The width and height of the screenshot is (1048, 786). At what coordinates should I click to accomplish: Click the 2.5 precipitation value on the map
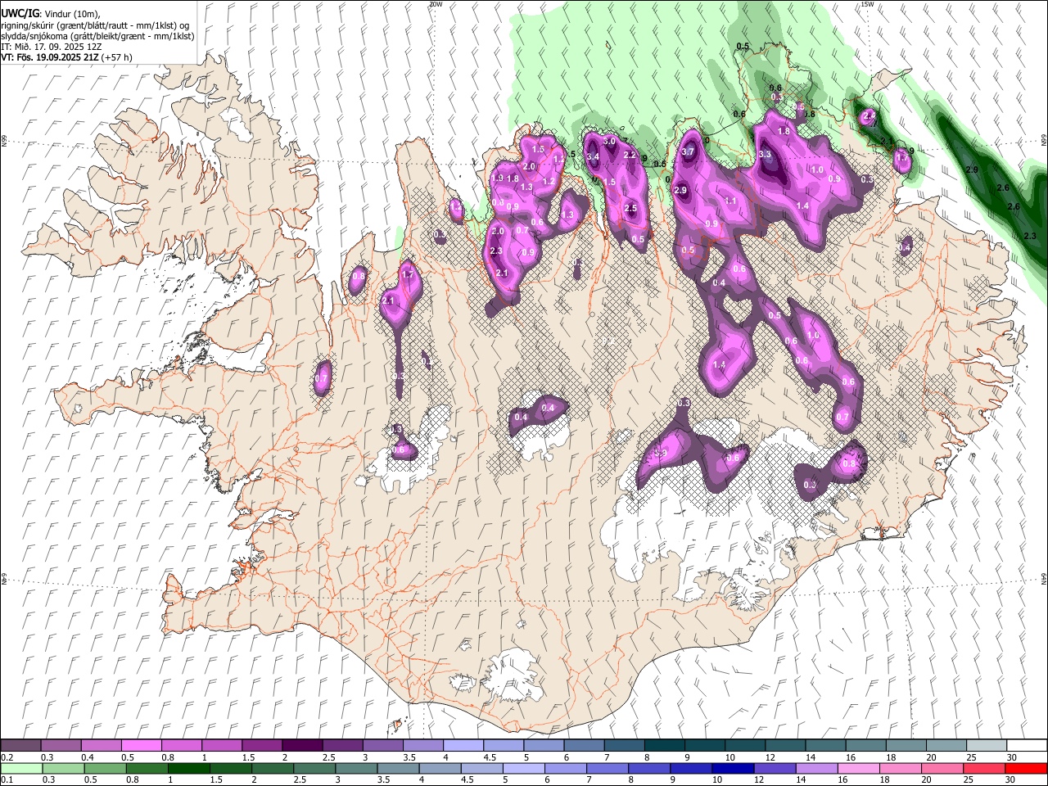click(x=630, y=209)
